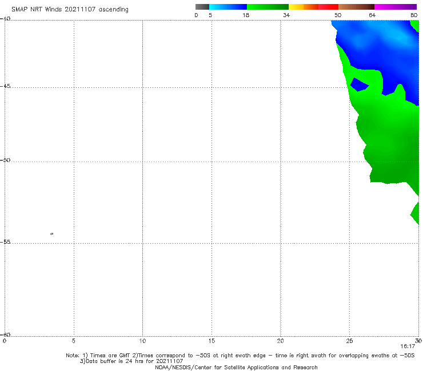Click the note line starting 'Note: 1) Times are GMT'
The image size is (423, 371).
pyautogui.click(x=240, y=356)
